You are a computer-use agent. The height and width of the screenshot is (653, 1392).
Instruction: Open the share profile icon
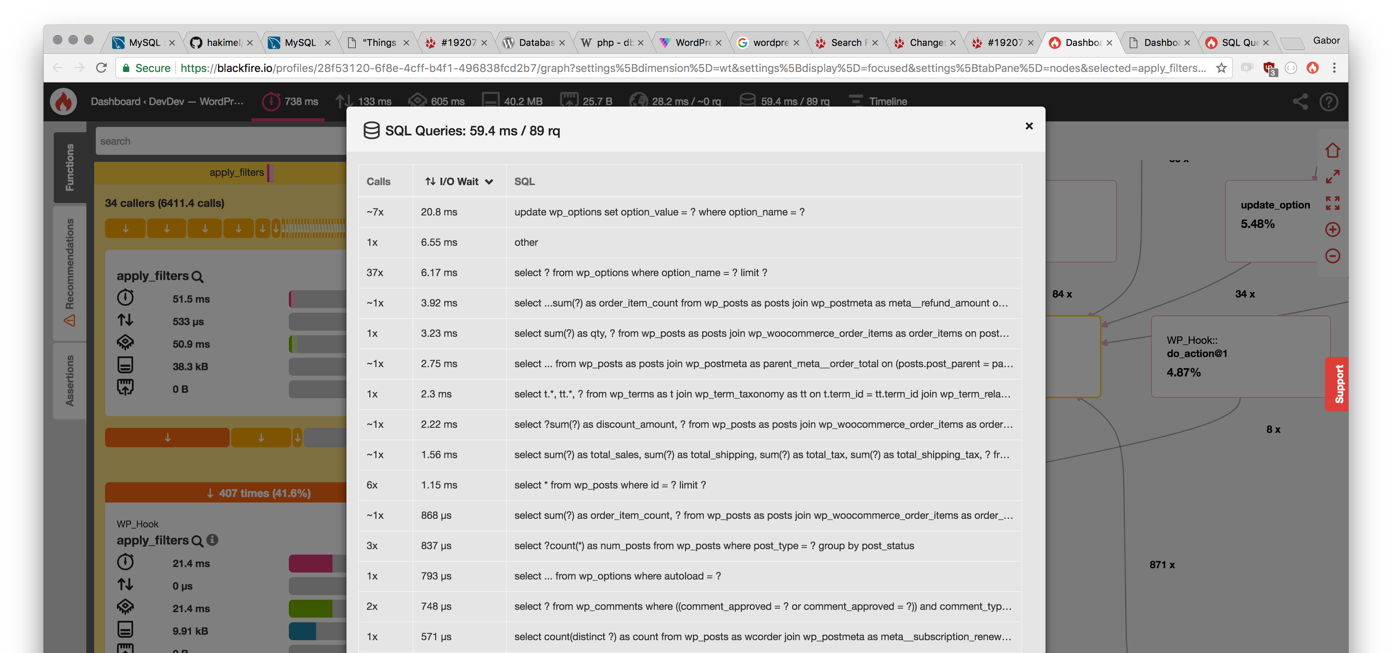(x=1300, y=101)
